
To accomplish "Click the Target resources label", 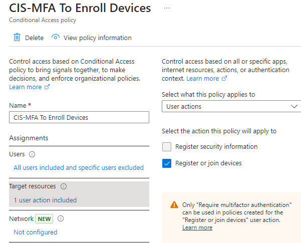I will 33,186.
